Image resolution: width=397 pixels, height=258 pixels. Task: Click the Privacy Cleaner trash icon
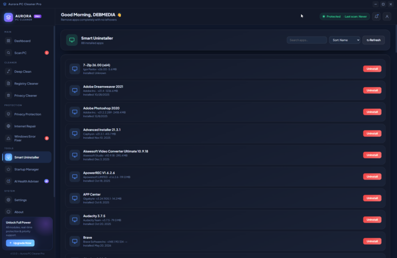pos(8,95)
